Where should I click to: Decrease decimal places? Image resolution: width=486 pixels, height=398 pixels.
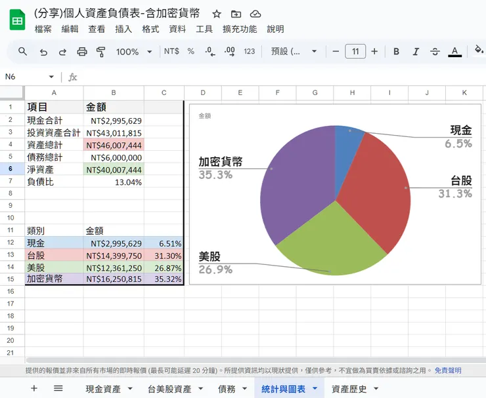tap(210, 51)
